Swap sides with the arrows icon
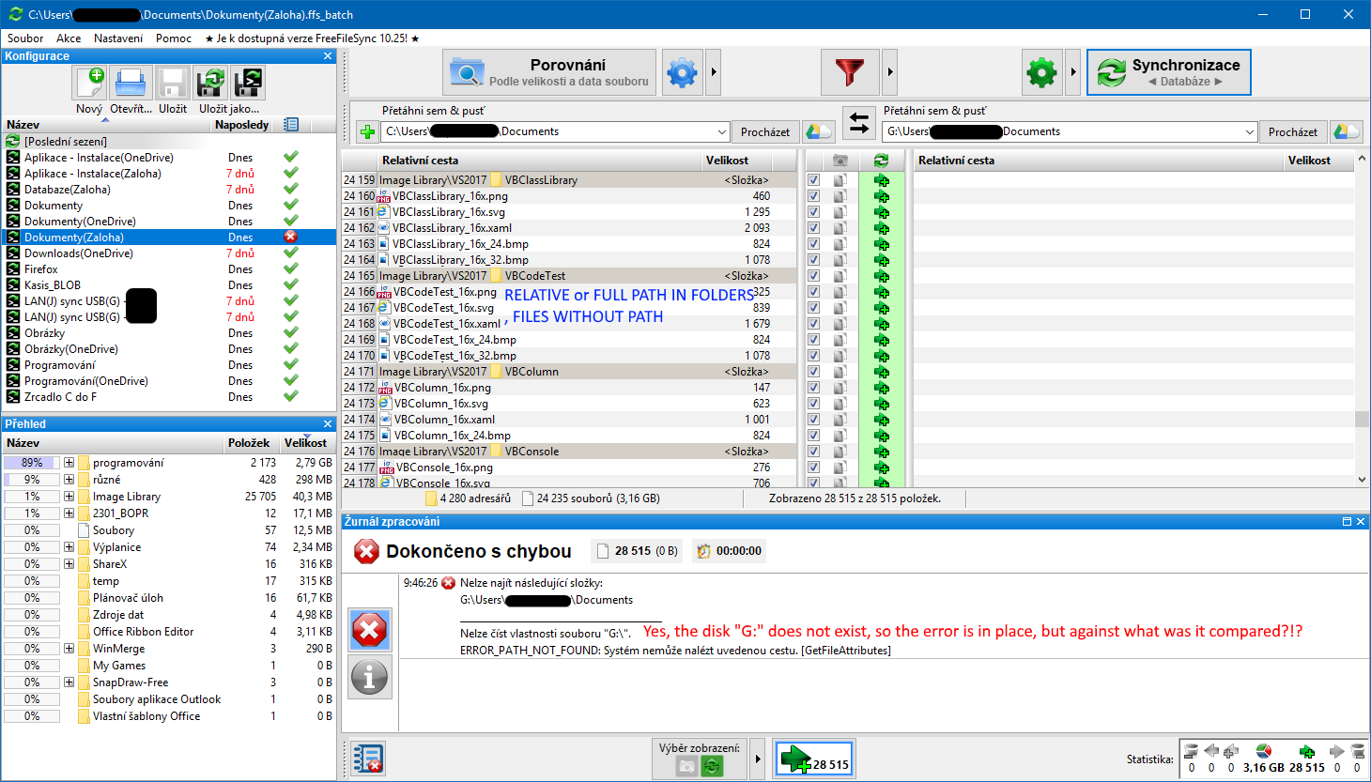This screenshot has height=782, width=1371. [x=859, y=123]
